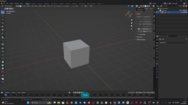Select the Extrude Region tool

pos(3,45)
